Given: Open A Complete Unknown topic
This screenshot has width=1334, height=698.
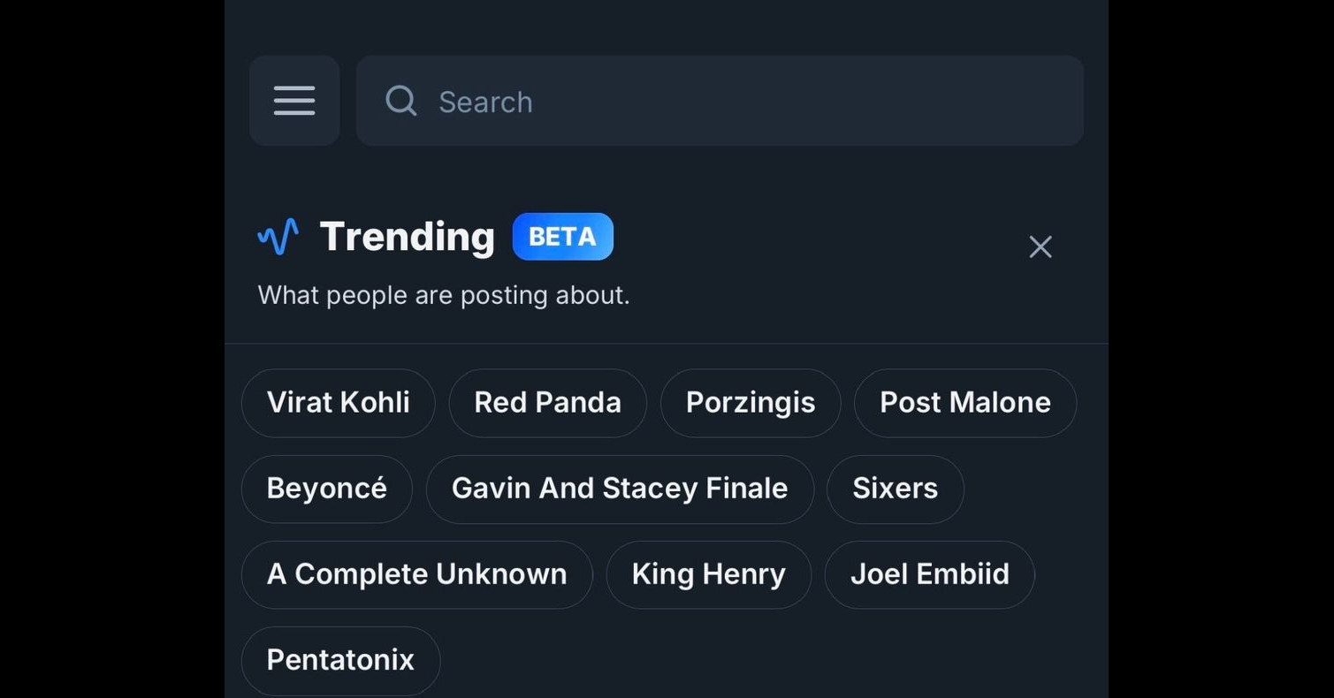Looking at the screenshot, I should (416, 574).
